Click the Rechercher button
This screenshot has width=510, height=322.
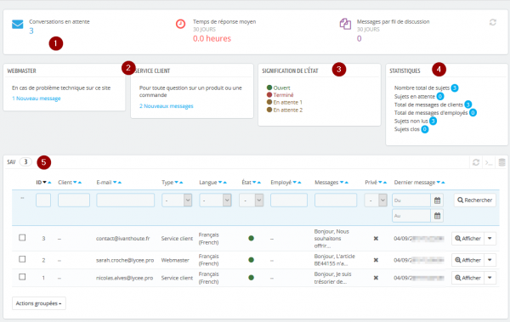click(x=475, y=200)
